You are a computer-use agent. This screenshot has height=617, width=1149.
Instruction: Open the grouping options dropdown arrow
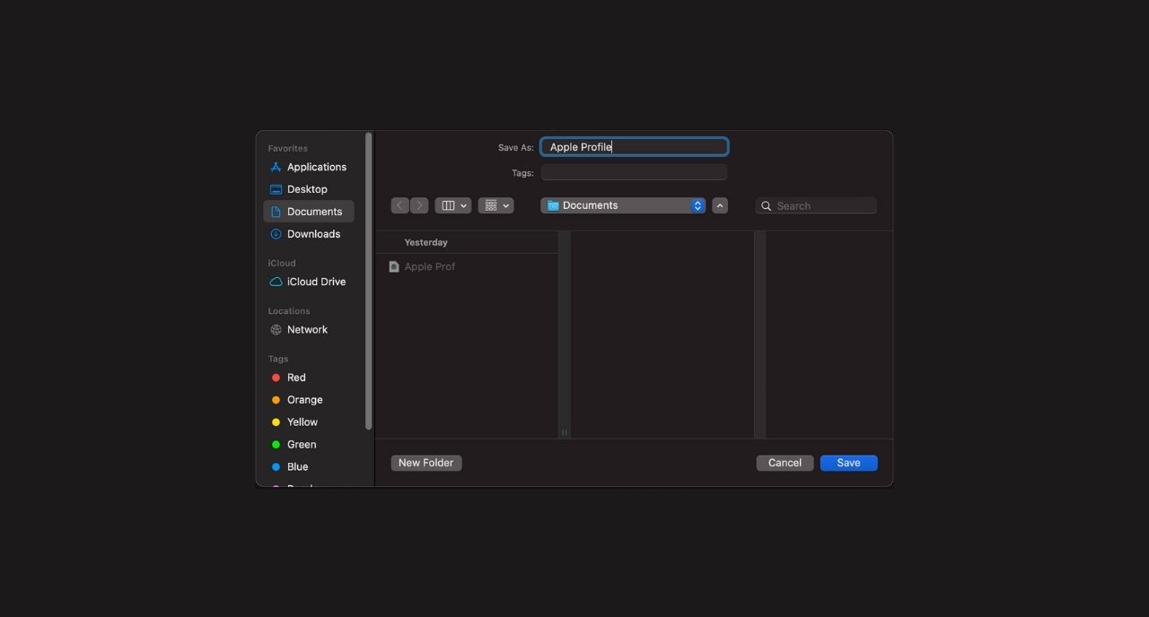(x=506, y=205)
